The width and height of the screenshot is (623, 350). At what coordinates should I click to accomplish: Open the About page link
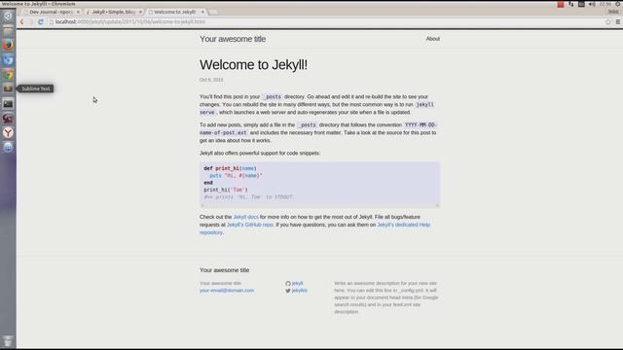pos(432,39)
